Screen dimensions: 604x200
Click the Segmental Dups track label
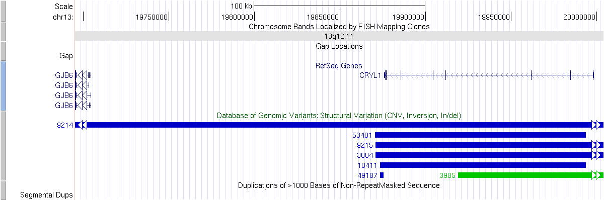[x=47, y=195]
